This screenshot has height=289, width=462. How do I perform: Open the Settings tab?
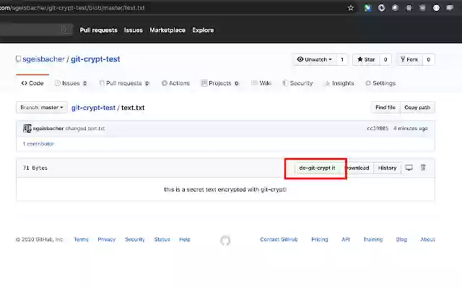point(380,83)
